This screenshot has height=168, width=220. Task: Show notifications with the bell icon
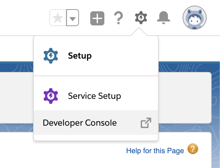163,17
